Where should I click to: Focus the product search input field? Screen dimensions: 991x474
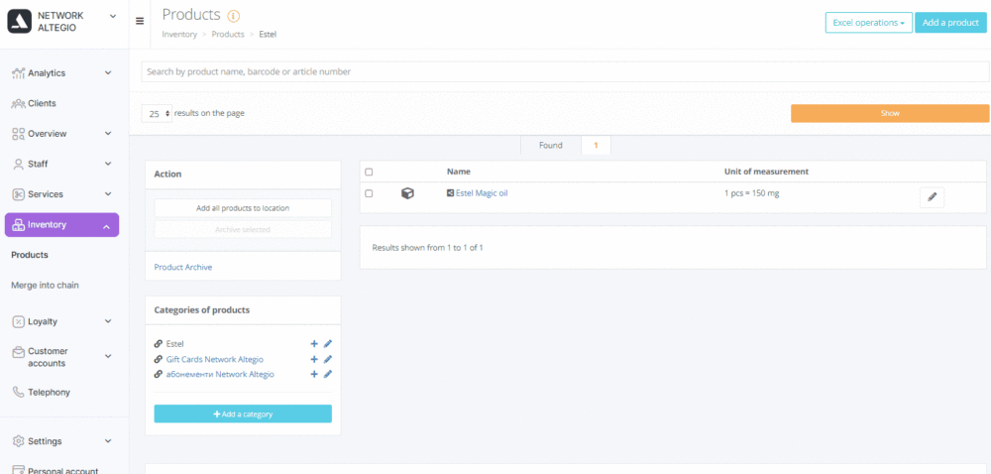[565, 72]
